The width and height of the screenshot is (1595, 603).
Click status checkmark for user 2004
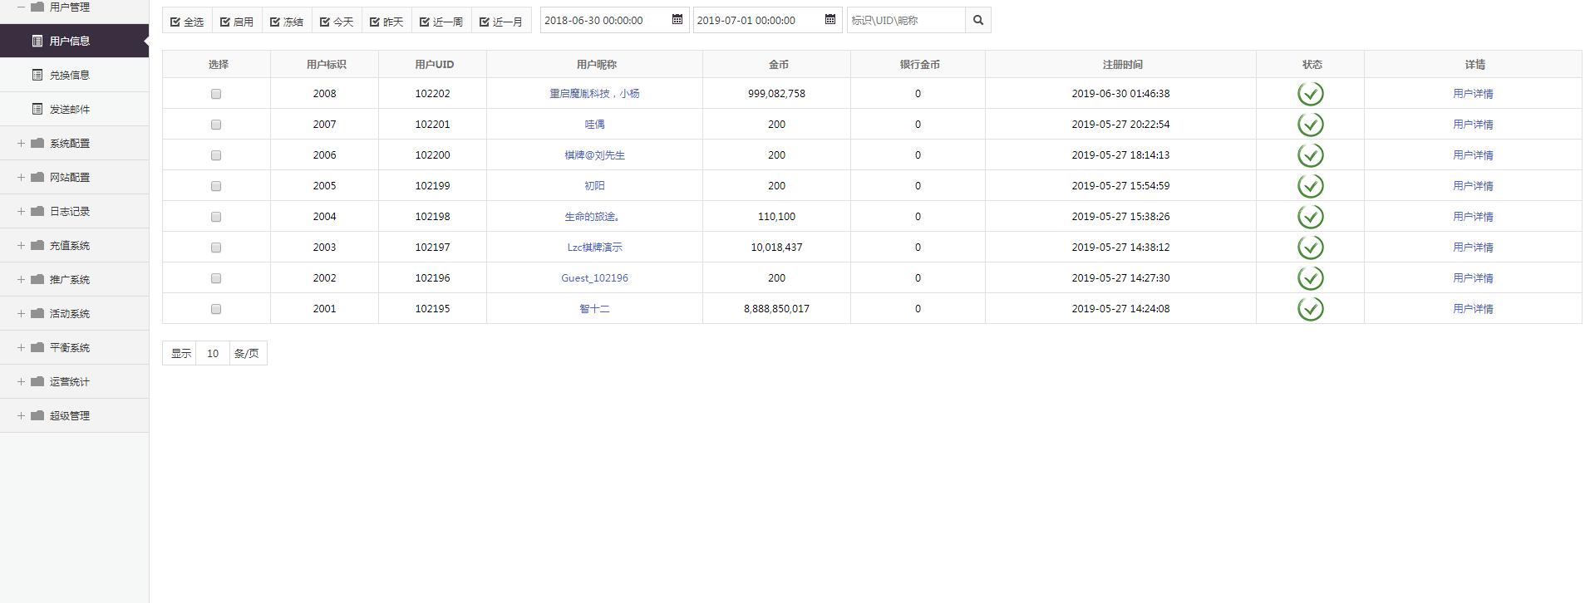point(1310,217)
